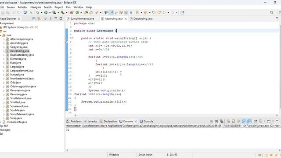
Task: Open the Next Annotation dropdown arrow
Action: pos(141,13)
